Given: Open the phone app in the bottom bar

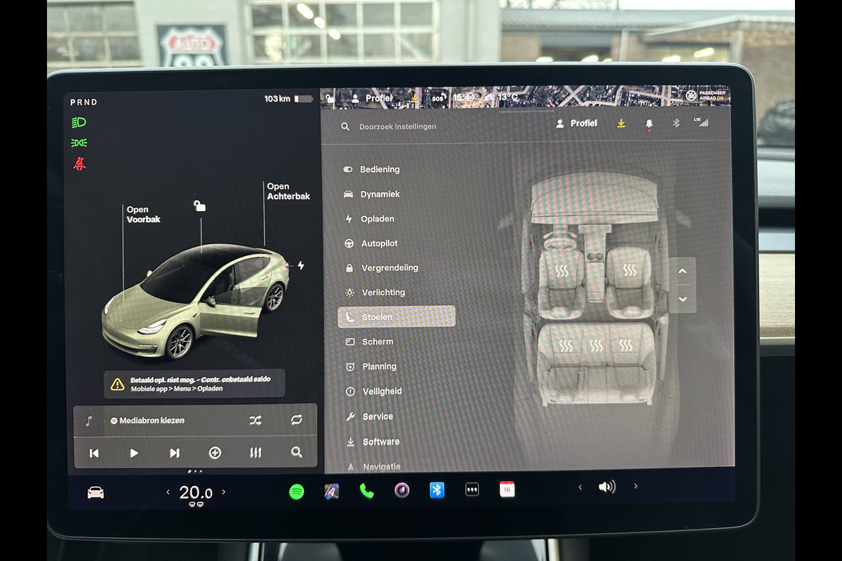Looking at the screenshot, I should tap(367, 491).
